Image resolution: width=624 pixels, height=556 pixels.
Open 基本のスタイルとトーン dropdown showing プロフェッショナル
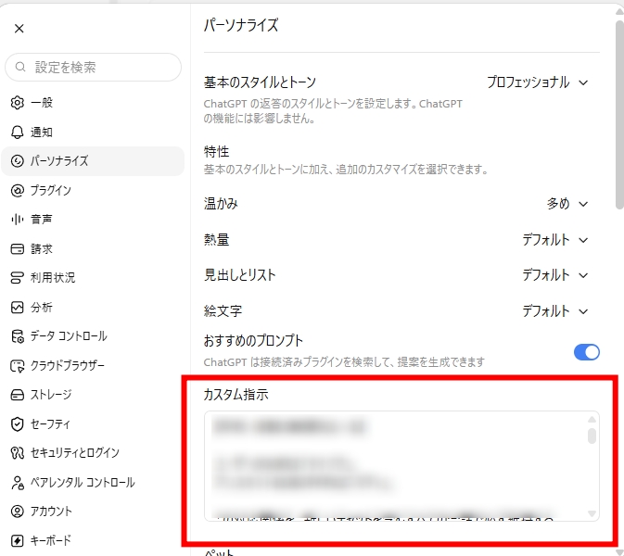click(538, 82)
